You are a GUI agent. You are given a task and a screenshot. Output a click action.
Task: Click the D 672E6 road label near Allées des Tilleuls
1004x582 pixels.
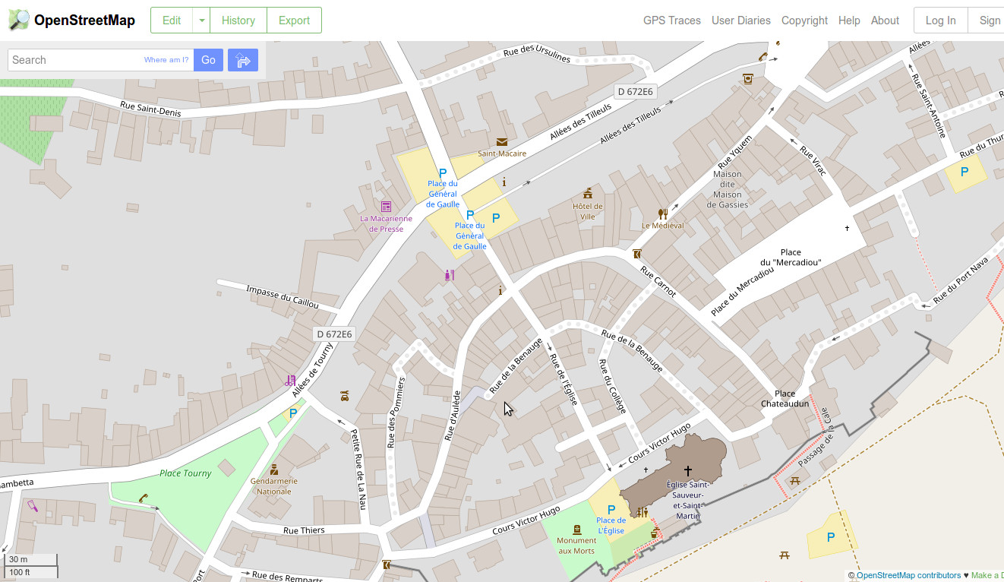pos(635,92)
